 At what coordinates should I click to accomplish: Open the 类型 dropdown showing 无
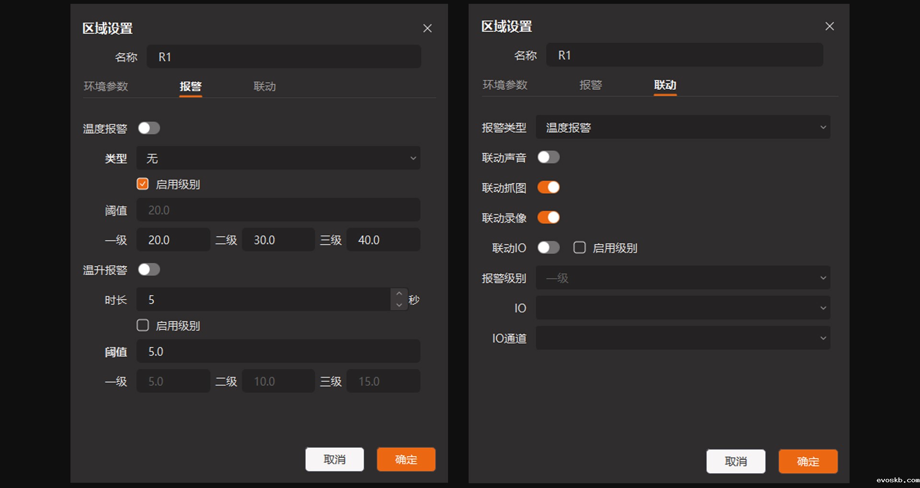[x=278, y=158]
